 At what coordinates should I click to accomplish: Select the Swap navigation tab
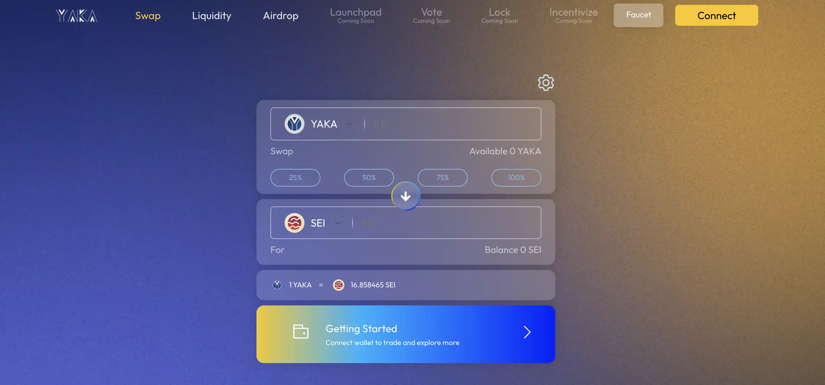click(x=148, y=15)
